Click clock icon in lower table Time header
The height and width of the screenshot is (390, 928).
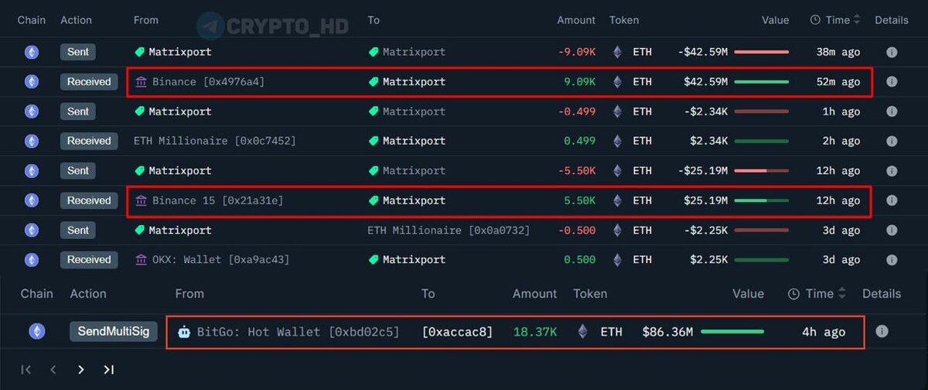click(x=793, y=293)
